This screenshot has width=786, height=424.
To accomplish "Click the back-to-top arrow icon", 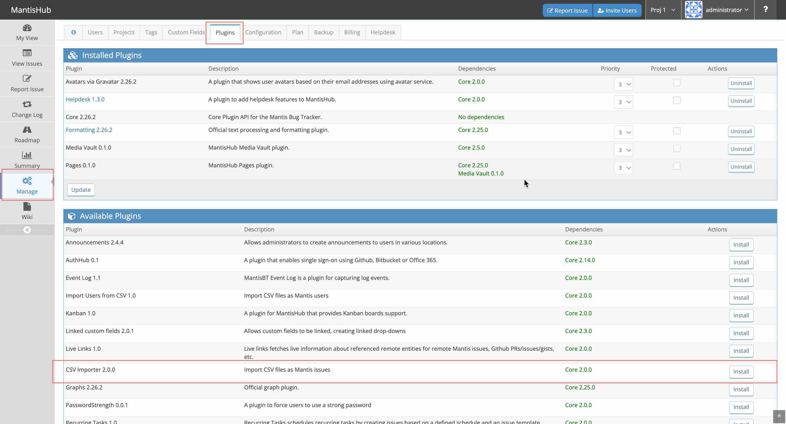I will pyautogui.click(x=779, y=416).
